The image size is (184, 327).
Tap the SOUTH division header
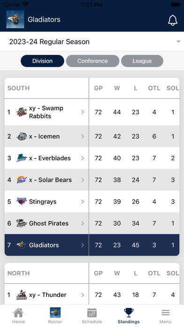point(19,88)
